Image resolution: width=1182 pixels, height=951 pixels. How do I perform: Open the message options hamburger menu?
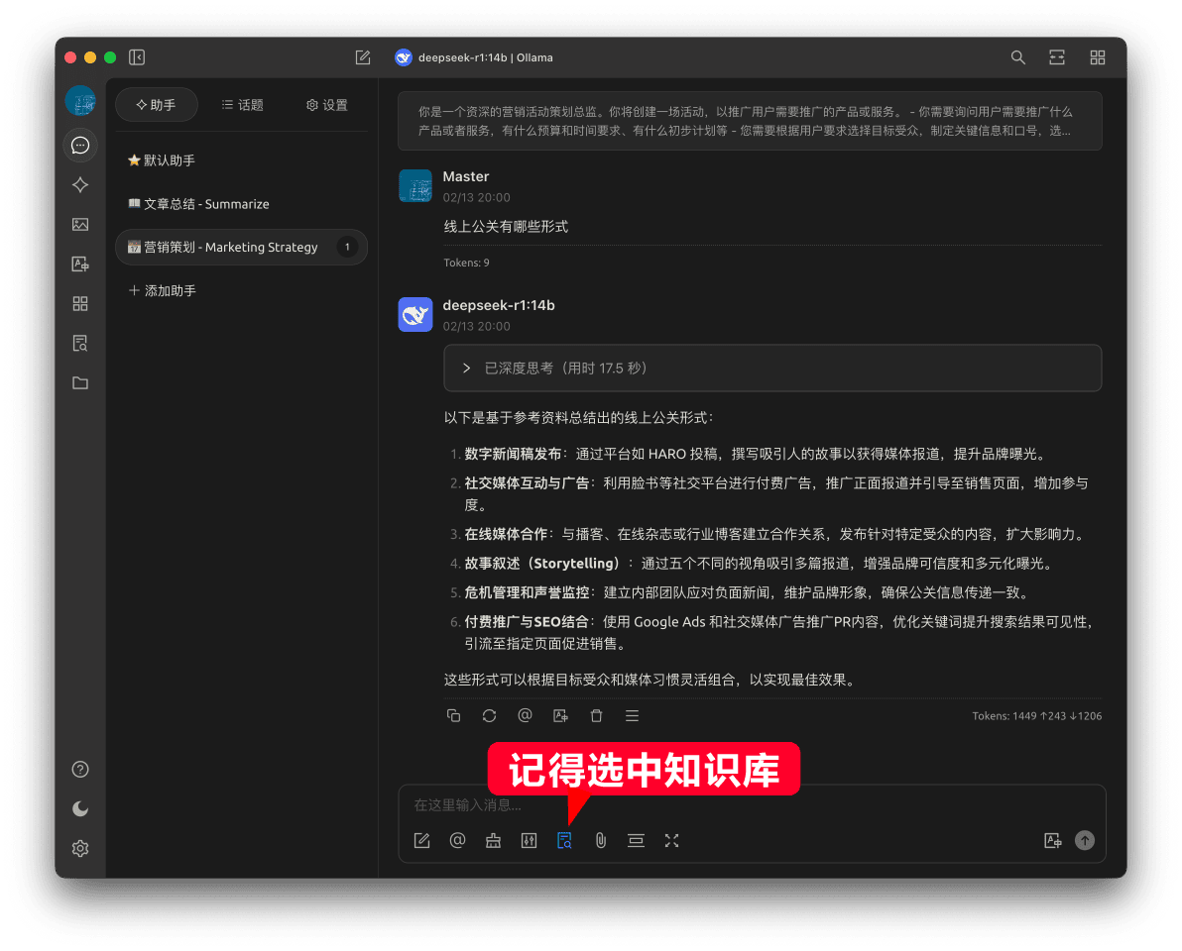[x=632, y=715]
